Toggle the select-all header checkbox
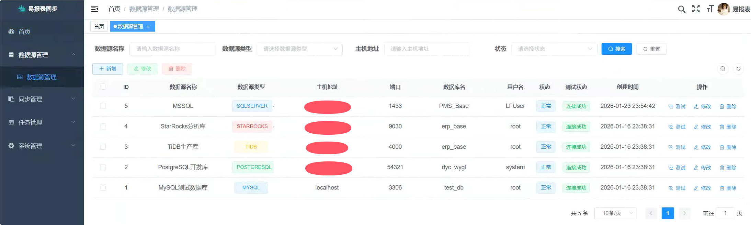The height and width of the screenshot is (225, 751). click(x=103, y=87)
